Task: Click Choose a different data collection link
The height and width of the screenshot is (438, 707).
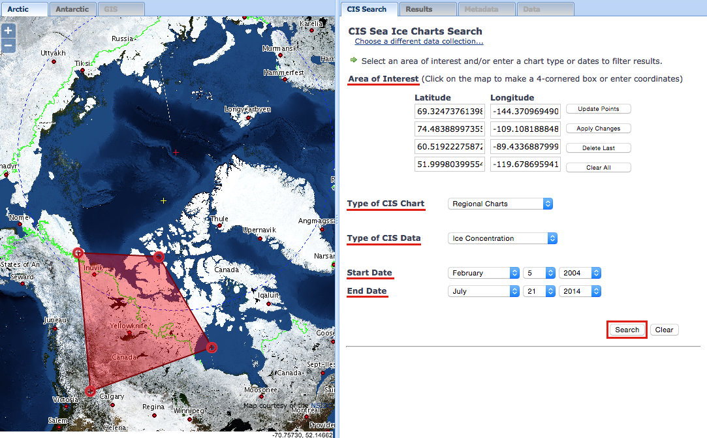Action: coord(418,42)
